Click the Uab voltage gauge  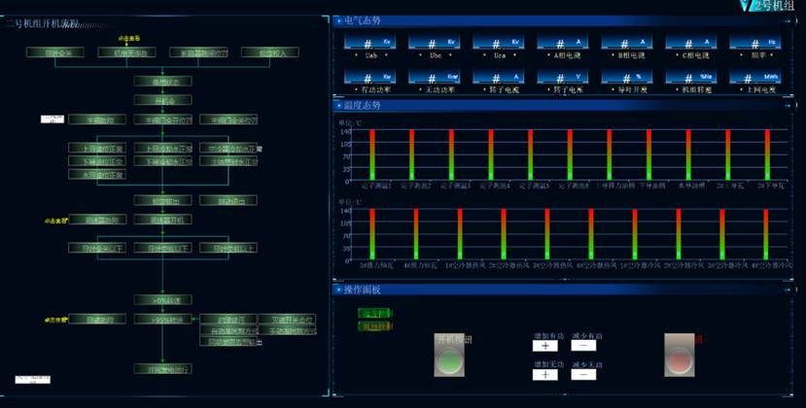(x=369, y=43)
